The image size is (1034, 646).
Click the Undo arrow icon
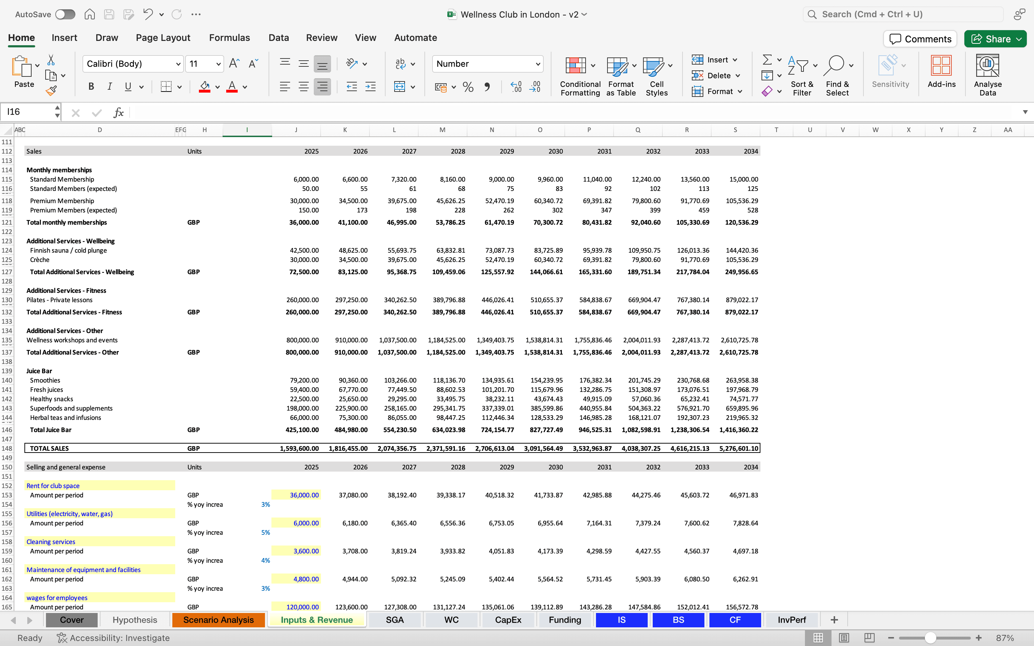[x=148, y=14]
